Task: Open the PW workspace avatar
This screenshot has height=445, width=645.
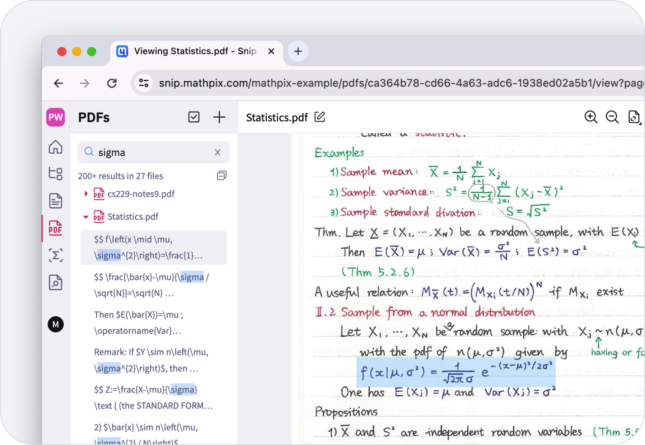Action: point(55,117)
